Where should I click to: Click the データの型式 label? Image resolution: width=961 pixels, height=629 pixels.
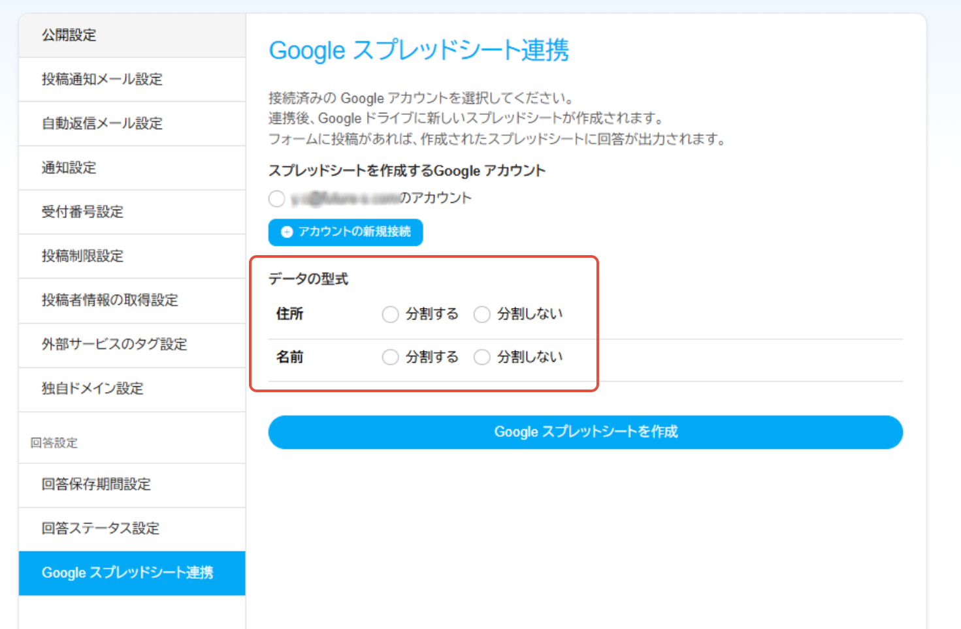[x=308, y=279]
